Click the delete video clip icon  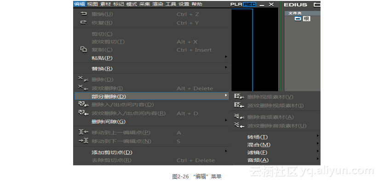click(x=239, y=97)
